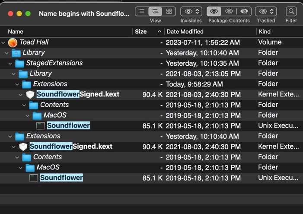The image size is (303, 214).
Task: Select the last Soundflower executable name
Action: [x=61, y=178]
